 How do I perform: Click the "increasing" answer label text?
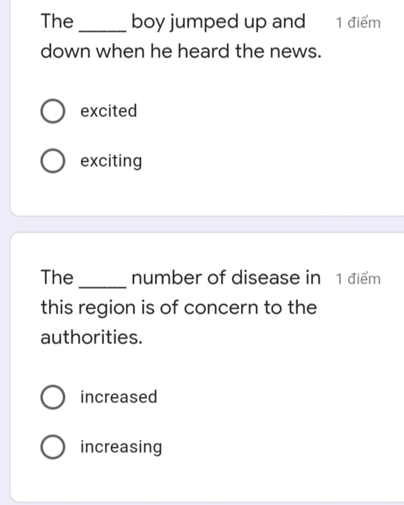pyautogui.click(x=121, y=447)
